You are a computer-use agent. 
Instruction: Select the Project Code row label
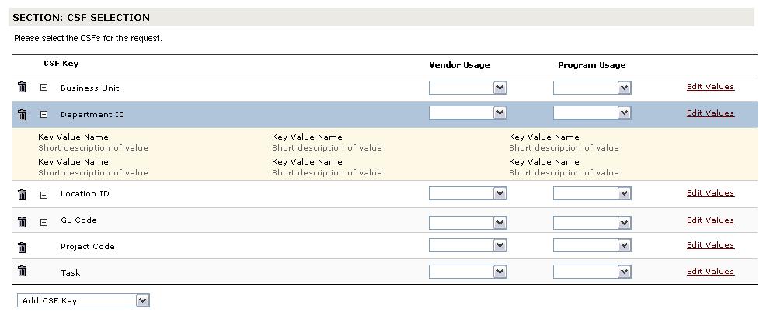coord(87,247)
